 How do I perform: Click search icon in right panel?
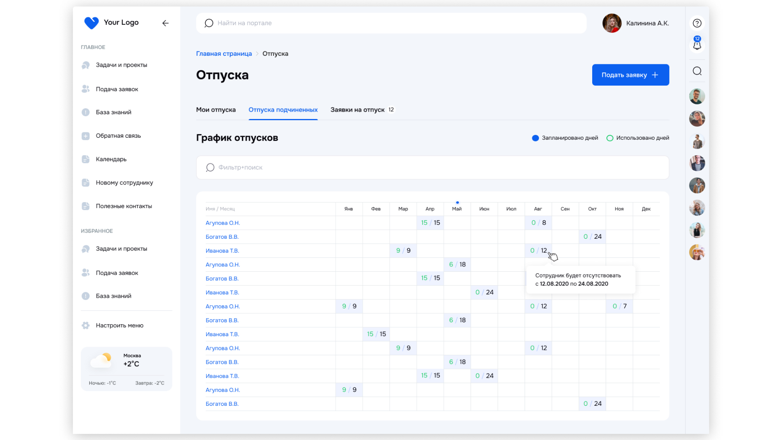697,71
